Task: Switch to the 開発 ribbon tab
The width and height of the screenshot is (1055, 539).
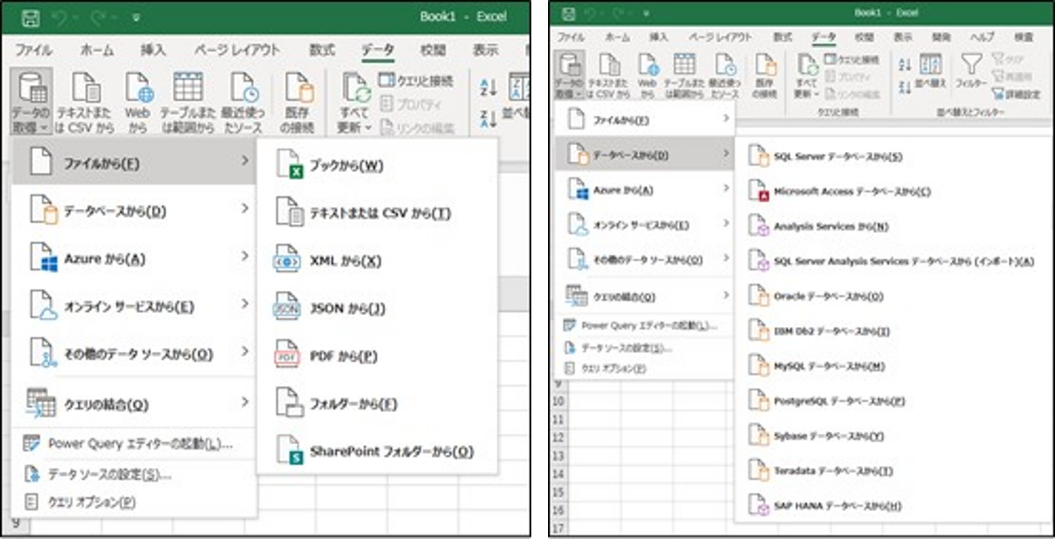Action: point(941,37)
